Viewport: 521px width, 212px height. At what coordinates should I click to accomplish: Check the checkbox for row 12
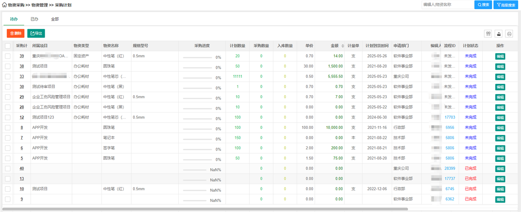tap(8, 117)
